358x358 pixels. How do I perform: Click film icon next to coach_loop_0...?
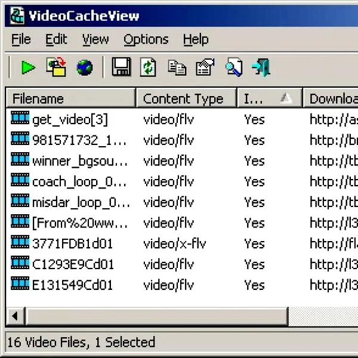[20, 180]
